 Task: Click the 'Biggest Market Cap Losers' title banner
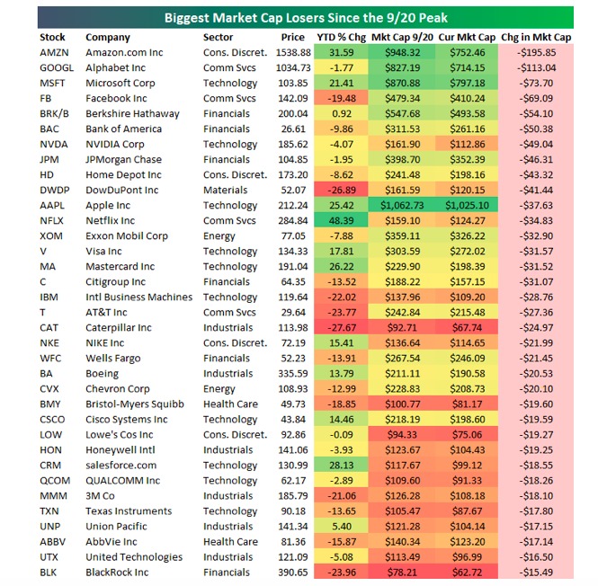click(306, 18)
